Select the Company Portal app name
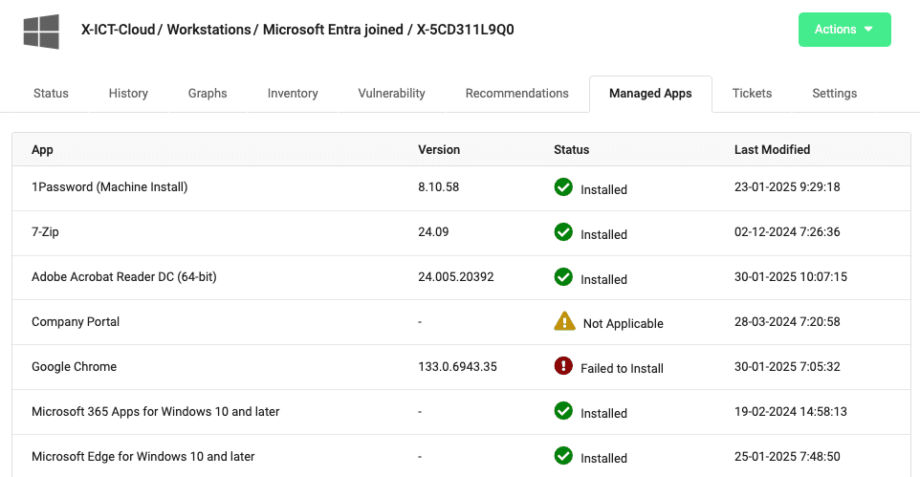Viewport: 920px width, 477px height. point(76,321)
